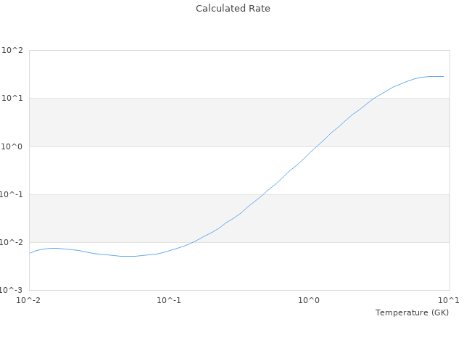Click the blue curve's flat plateau at its right end
The width and height of the screenshot is (464, 348).
point(435,76)
